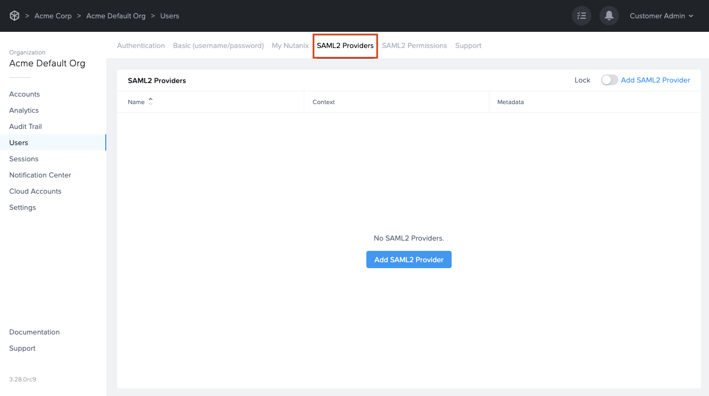Click the Nutanix cube logo
This screenshot has width=709, height=396.
14,16
